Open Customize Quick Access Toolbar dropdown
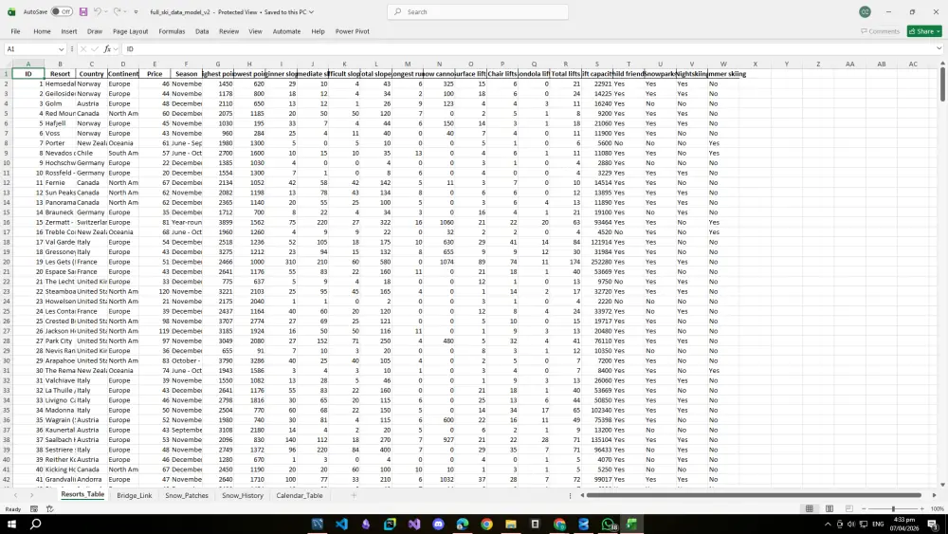This screenshot has height=534, width=948. [136, 12]
